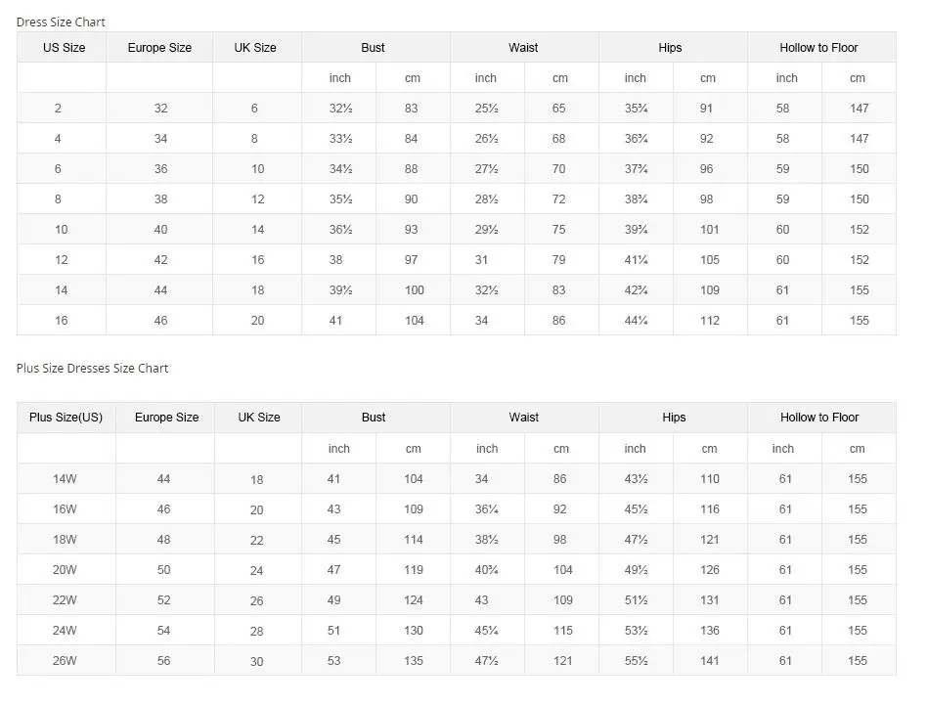Image resolution: width=927 pixels, height=706 pixels.
Task: Click the Plus Size Dresses Size Chart heading
Action: pyautogui.click(x=92, y=369)
